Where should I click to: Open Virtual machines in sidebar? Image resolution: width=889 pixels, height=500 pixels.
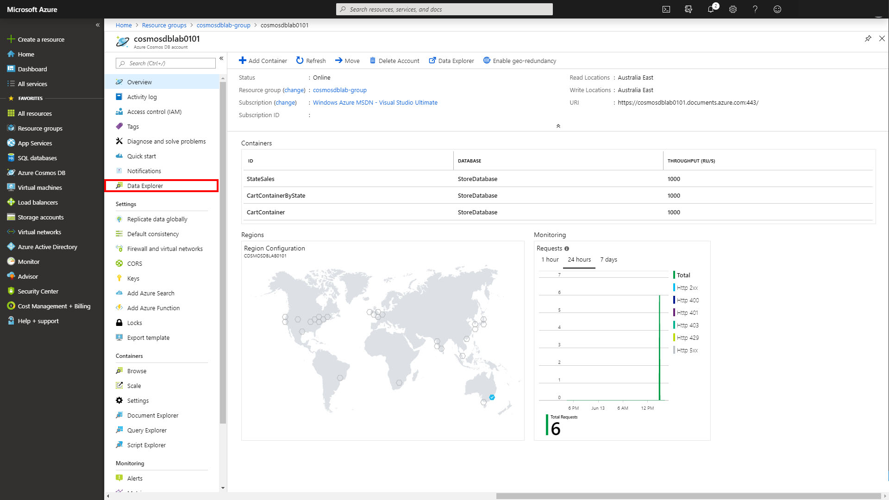[x=35, y=187]
